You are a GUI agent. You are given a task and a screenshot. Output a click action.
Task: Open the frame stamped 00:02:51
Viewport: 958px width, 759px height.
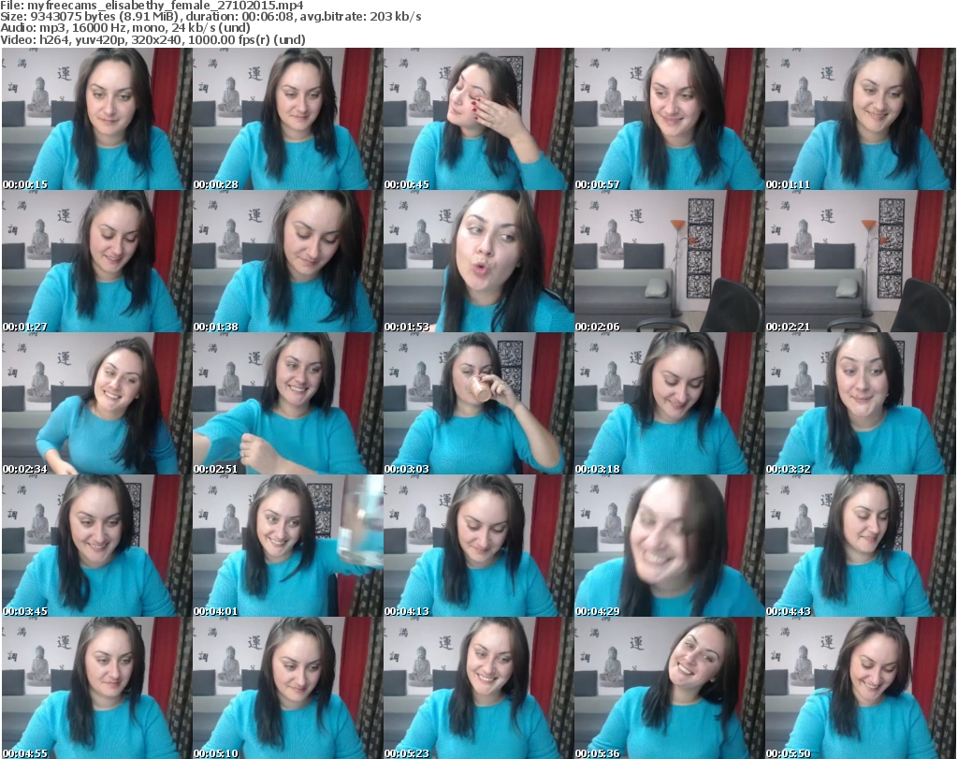click(287, 404)
